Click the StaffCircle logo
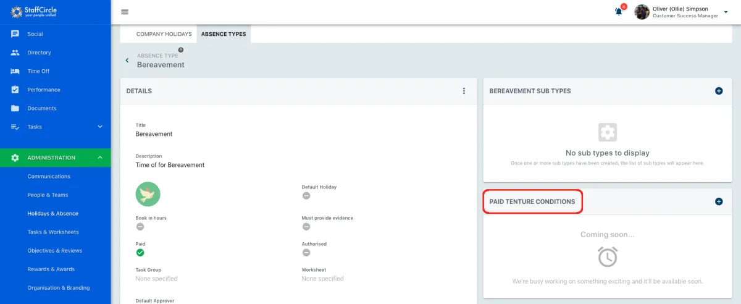 (34, 11)
